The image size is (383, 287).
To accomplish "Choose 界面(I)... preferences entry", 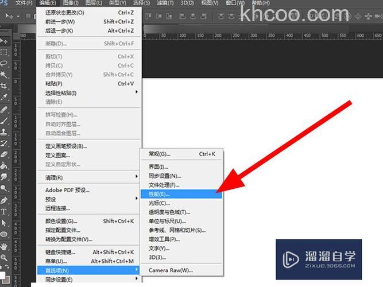I will (x=181, y=167).
